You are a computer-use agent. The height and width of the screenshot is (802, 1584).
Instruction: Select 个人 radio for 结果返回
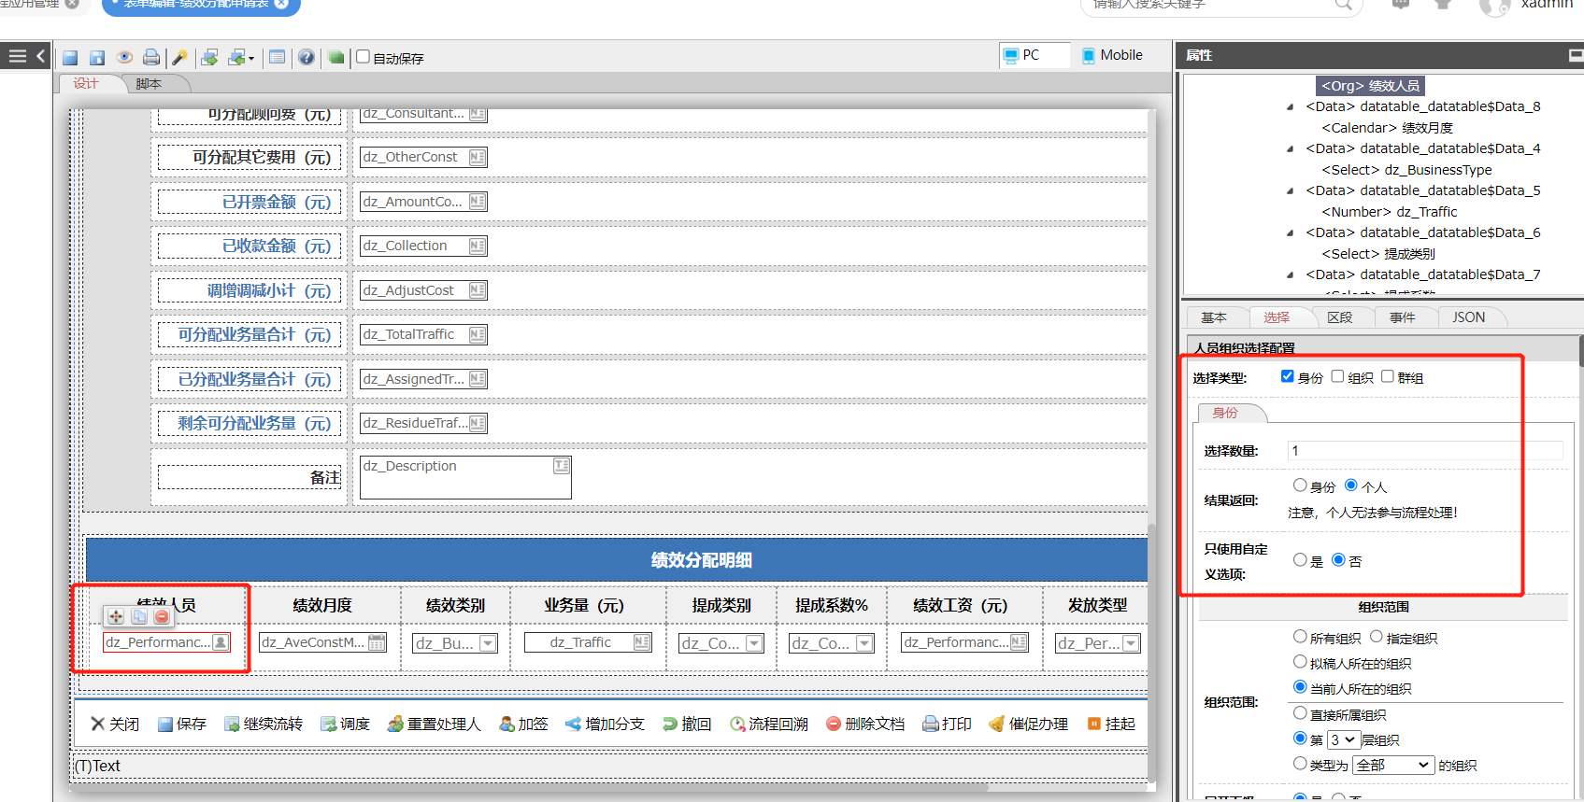pyautogui.click(x=1351, y=485)
